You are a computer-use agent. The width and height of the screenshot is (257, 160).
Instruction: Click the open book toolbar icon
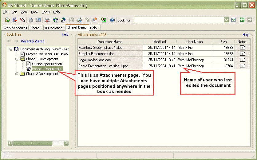7,20
